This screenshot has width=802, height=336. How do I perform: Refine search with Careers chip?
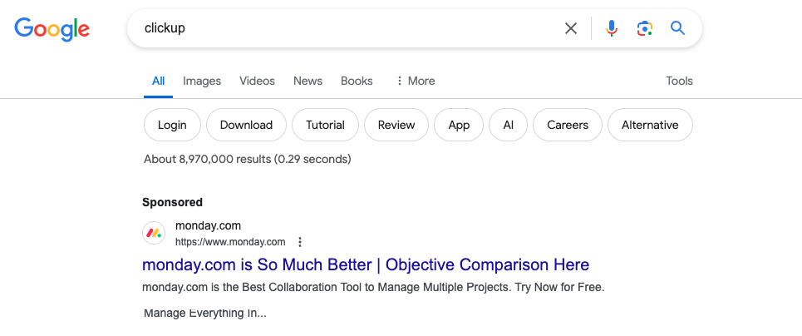click(x=568, y=125)
